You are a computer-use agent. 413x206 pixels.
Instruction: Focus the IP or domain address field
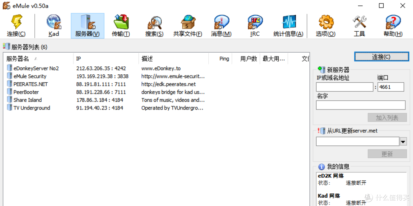click(x=345, y=87)
